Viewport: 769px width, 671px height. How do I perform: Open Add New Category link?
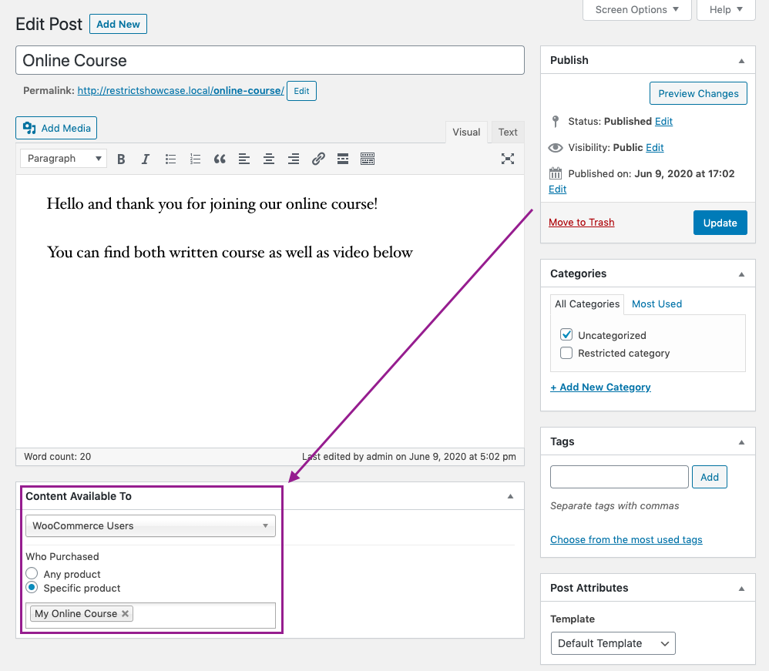click(600, 387)
